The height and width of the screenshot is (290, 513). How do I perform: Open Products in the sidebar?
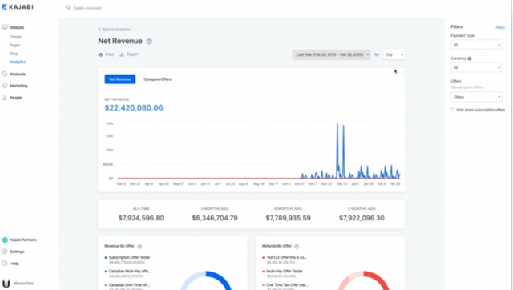(18, 74)
